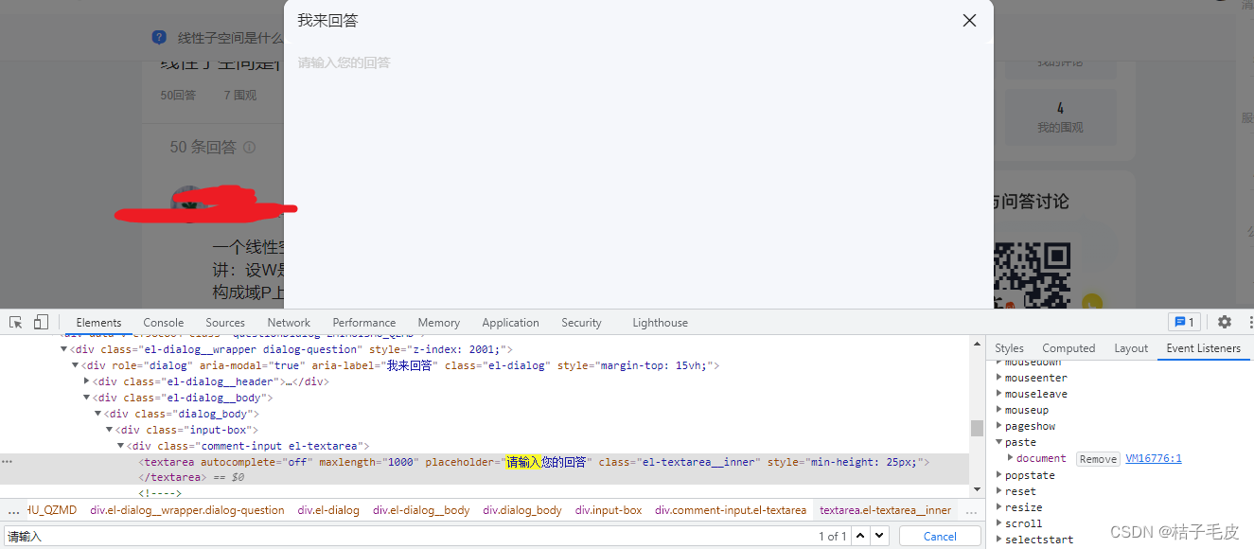Image resolution: width=1254 pixels, height=549 pixels.
Task: Click the QR code image
Action: (x=1032, y=274)
